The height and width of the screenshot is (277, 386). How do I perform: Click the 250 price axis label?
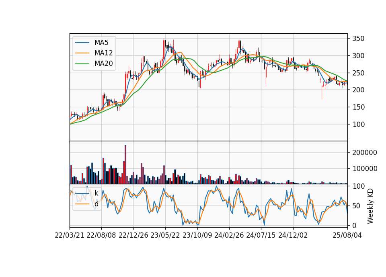[358, 73]
